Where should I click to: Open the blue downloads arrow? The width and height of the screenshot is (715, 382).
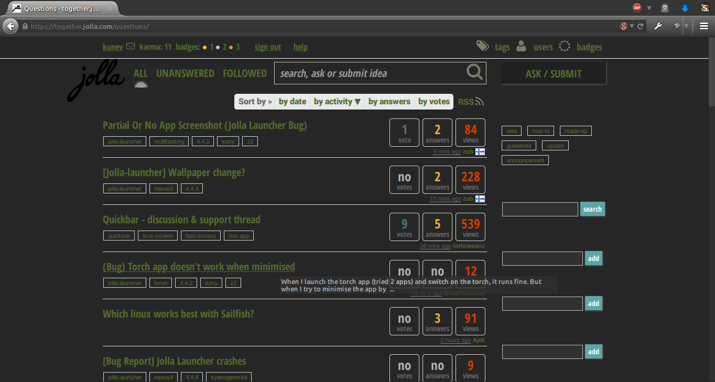coord(685,8)
